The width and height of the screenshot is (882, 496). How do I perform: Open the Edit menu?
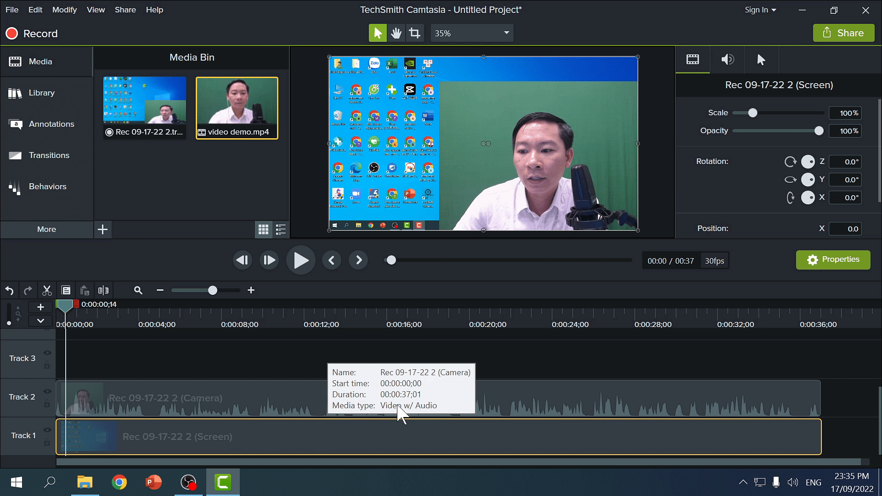pyautogui.click(x=35, y=10)
